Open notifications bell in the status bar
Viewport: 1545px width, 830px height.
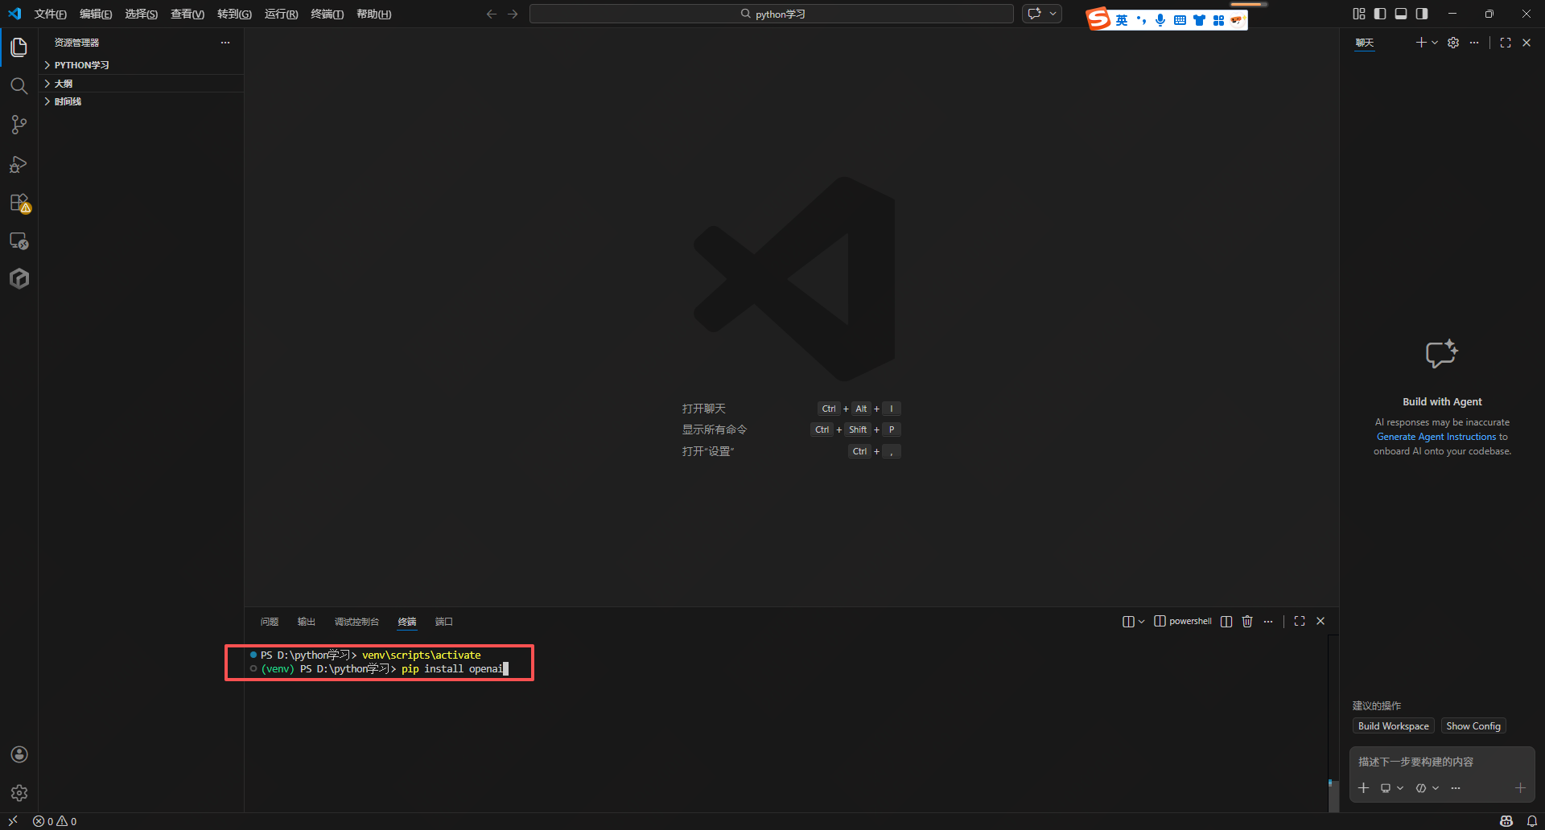tap(1532, 821)
